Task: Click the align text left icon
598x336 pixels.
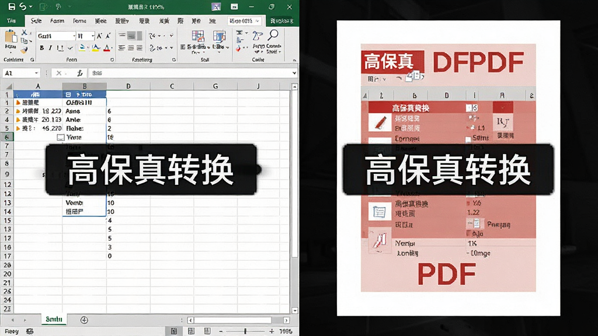Action: tap(121, 48)
